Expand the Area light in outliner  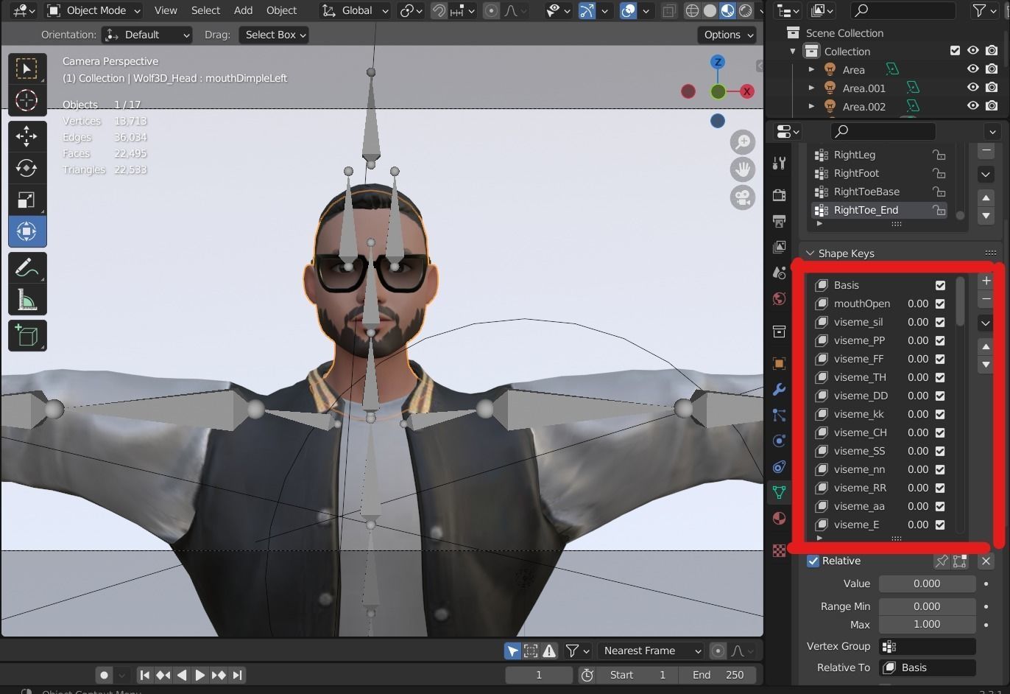point(811,69)
